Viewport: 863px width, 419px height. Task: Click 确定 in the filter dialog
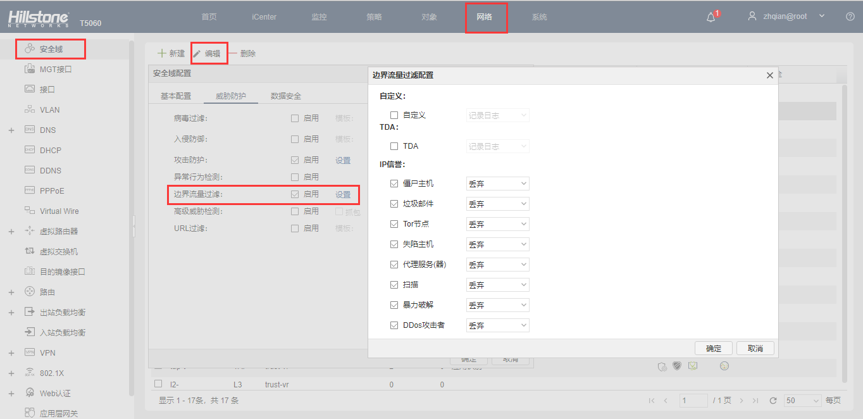(714, 348)
